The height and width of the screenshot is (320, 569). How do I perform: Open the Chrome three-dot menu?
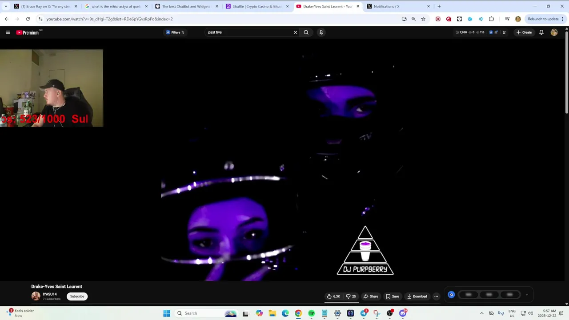[x=562, y=19]
